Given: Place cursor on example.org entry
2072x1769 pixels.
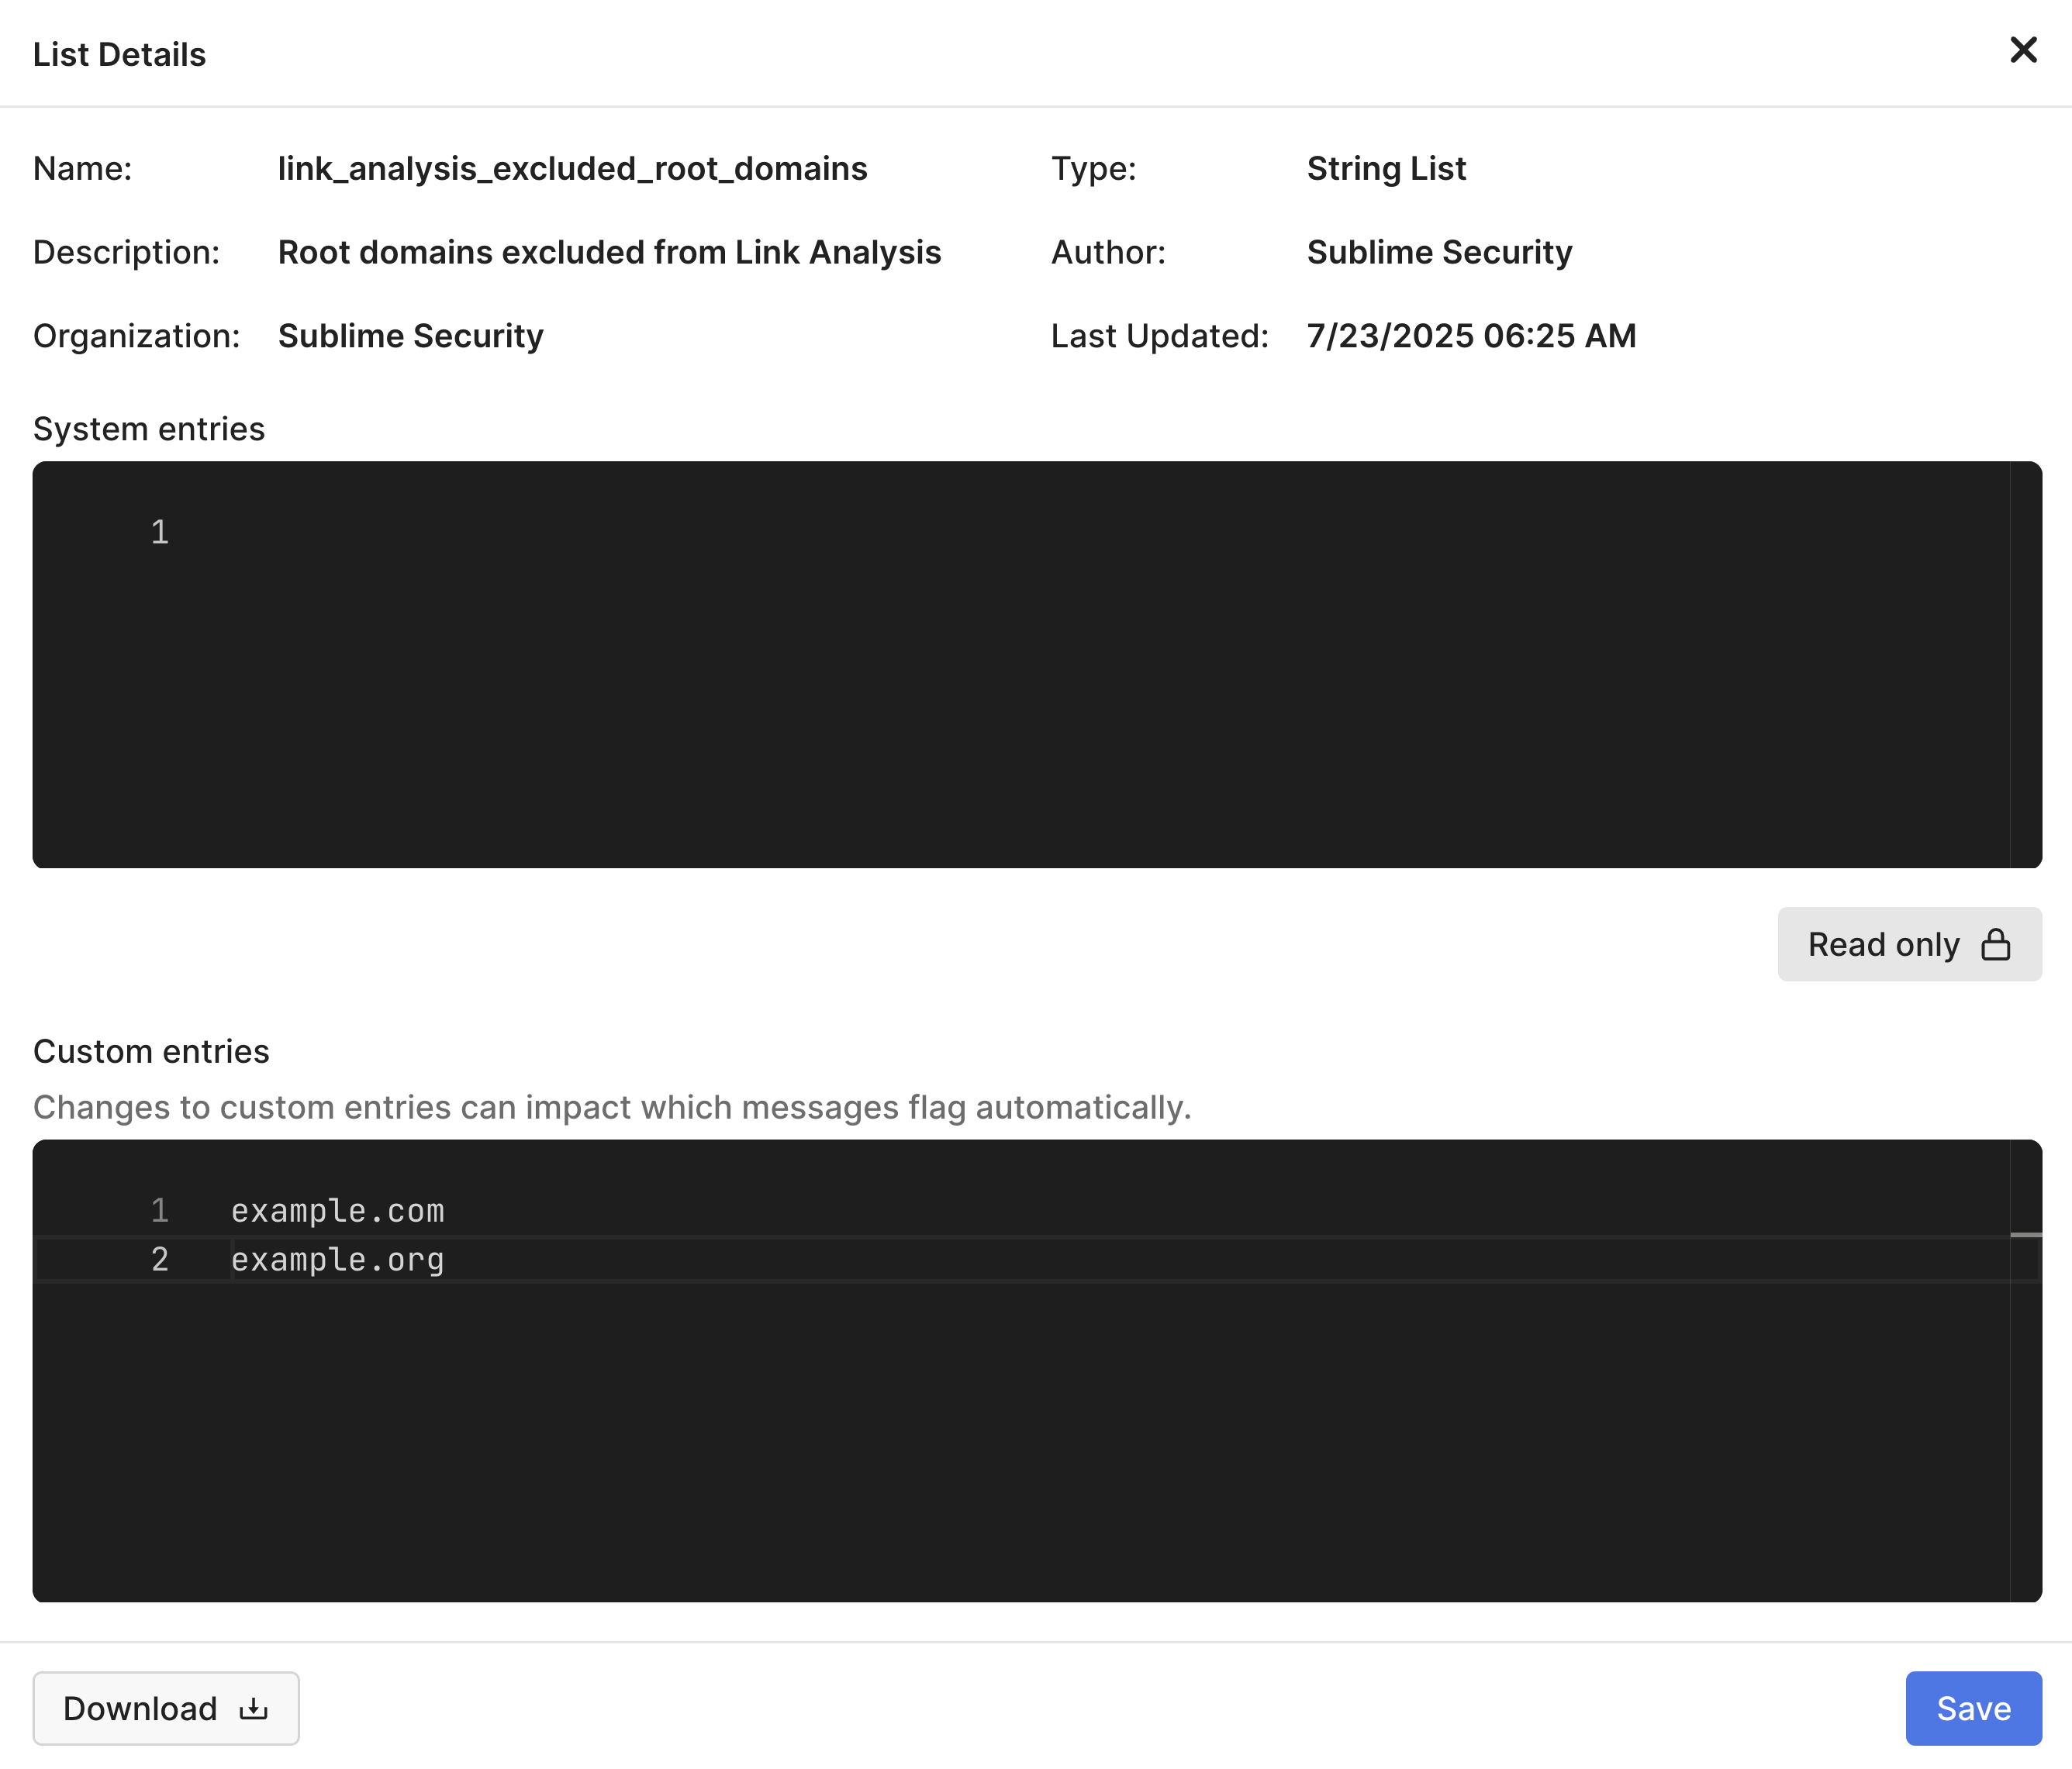Looking at the screenshot, I should tap(337, 1260).
